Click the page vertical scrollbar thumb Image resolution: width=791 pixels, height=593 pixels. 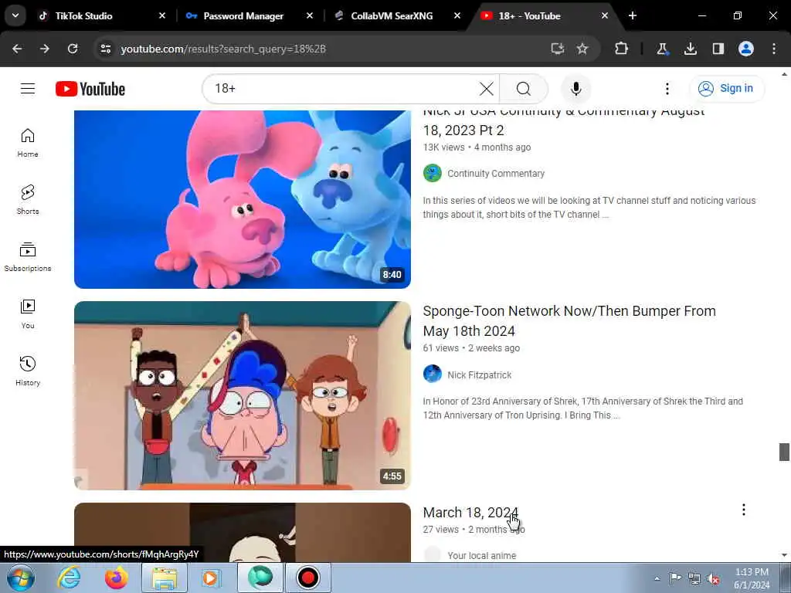784,452
